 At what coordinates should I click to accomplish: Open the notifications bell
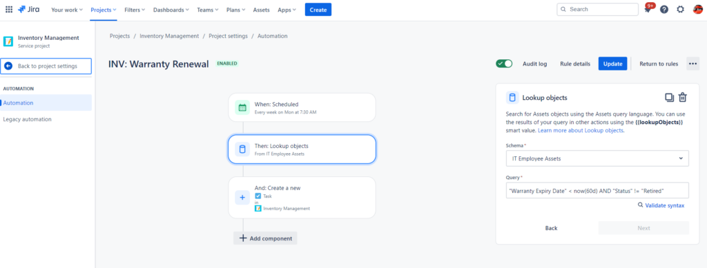648,10
